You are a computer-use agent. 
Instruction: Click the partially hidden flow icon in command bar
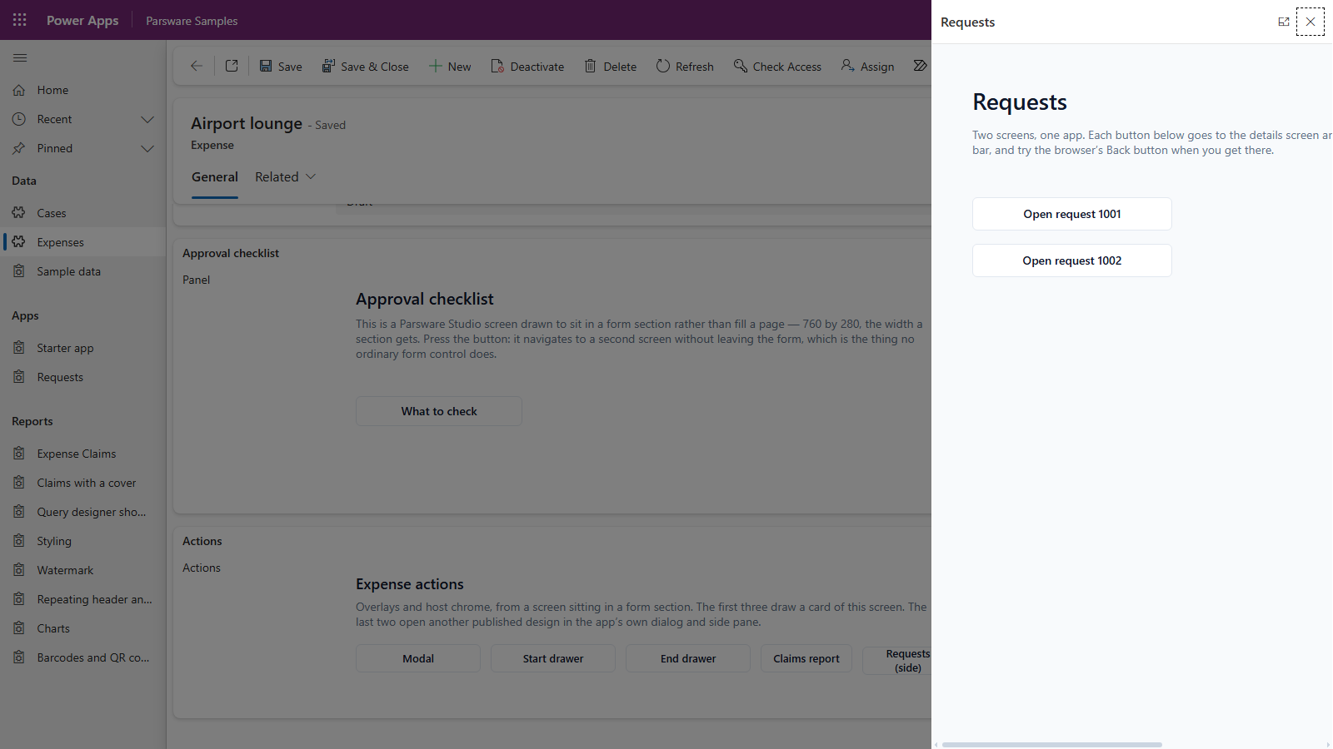[920, 66]
